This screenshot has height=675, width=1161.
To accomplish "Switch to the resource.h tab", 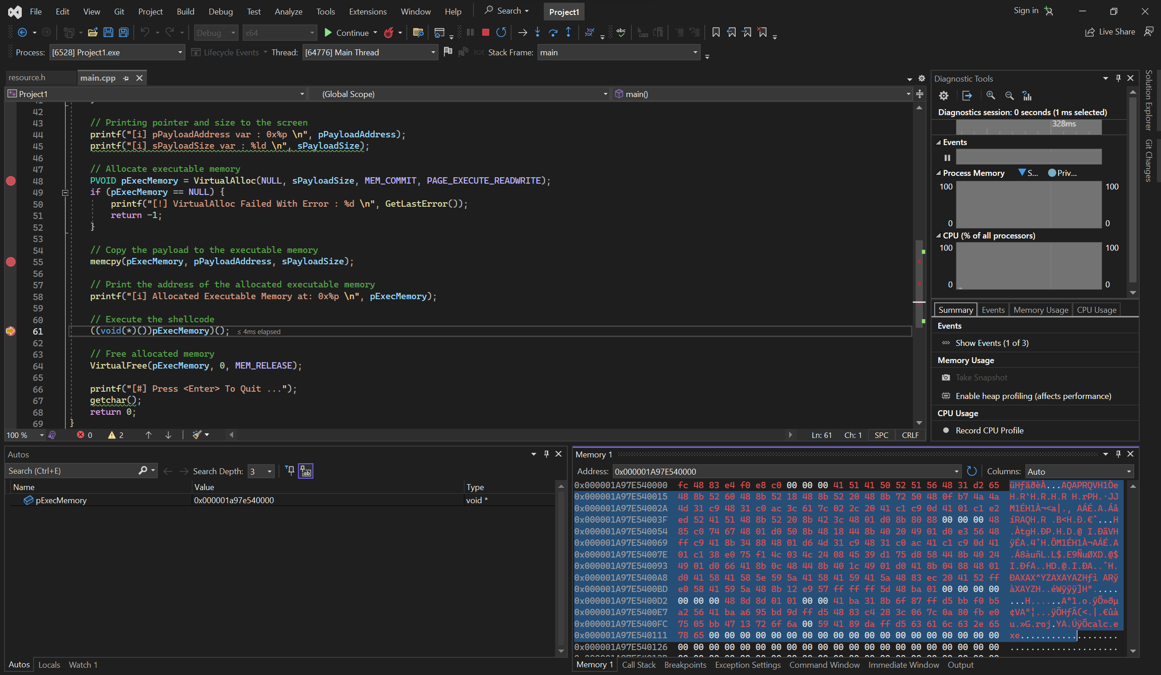I will point(27,78).
